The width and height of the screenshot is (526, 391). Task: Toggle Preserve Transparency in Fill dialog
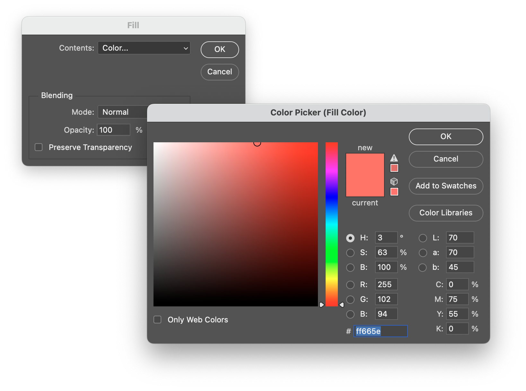pos(39,147)
